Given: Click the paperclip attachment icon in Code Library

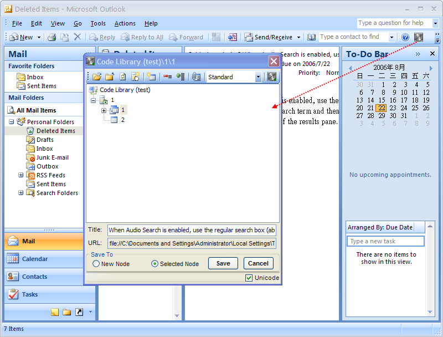Looking at the screenshot, I should coord(196,76).
